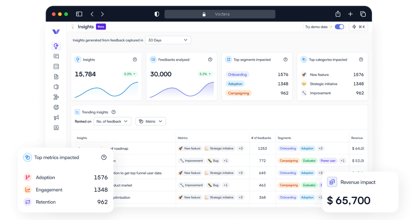This screenshot has width=414, height=220.
Task: Click the Beta badge next to Insights
Action: tap(101, 27)
